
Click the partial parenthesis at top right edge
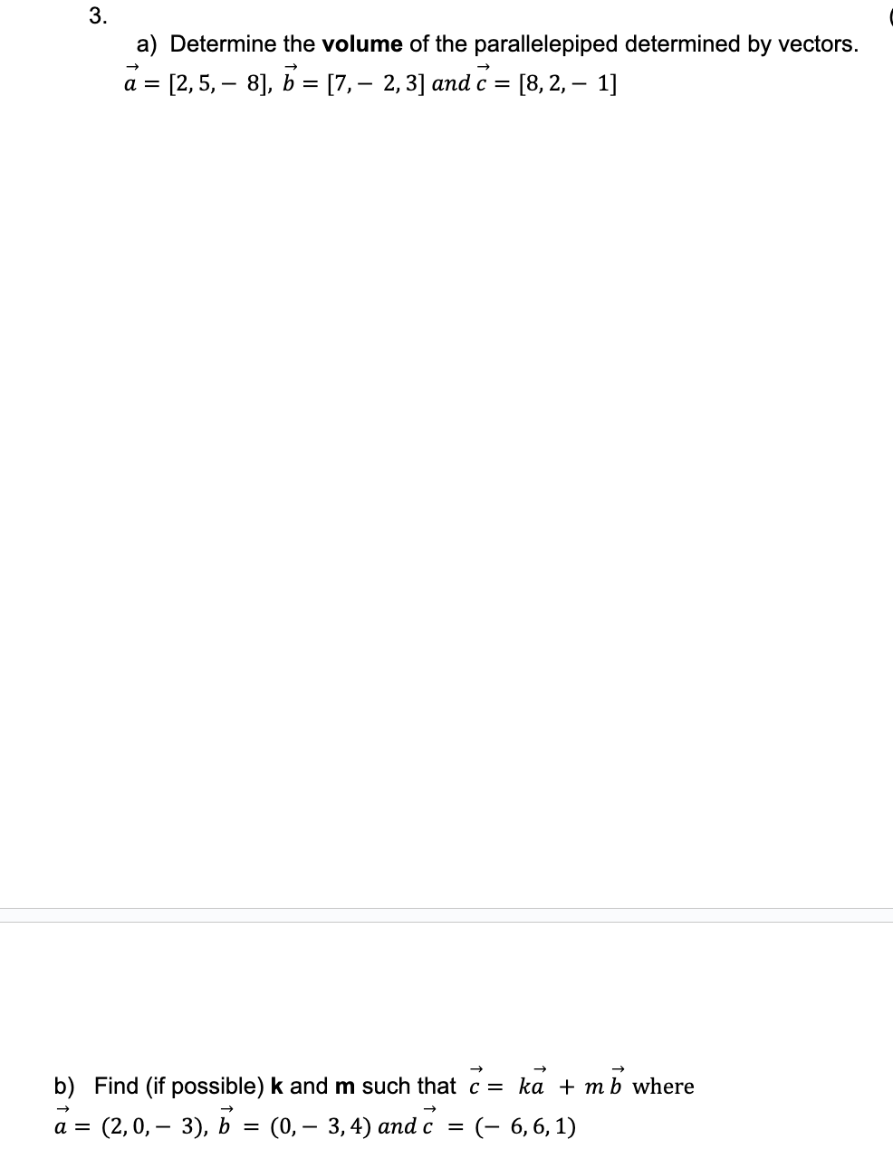point(889,18)
